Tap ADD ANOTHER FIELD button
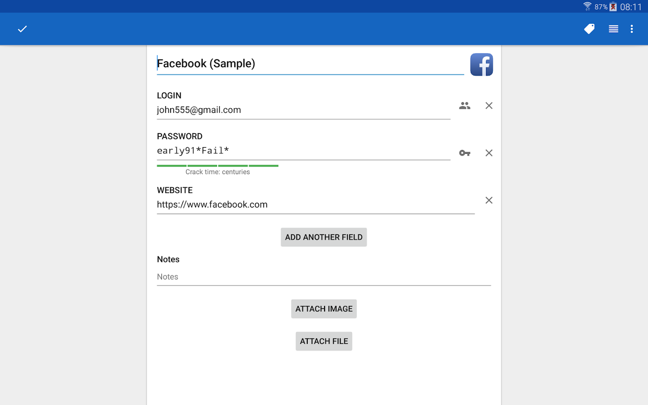Viewport: 648px width, 405px height. coord(324,237)
